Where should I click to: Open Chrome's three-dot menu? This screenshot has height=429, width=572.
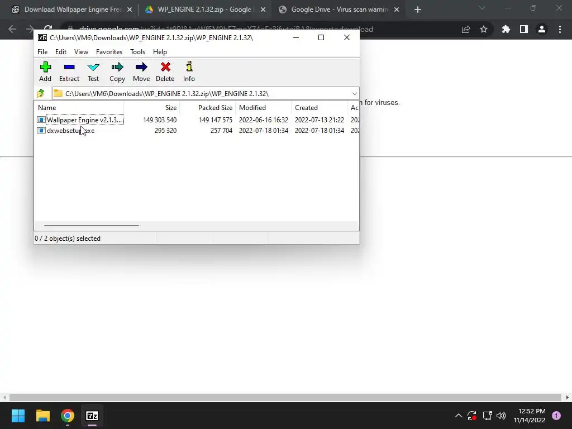[560, 29]
